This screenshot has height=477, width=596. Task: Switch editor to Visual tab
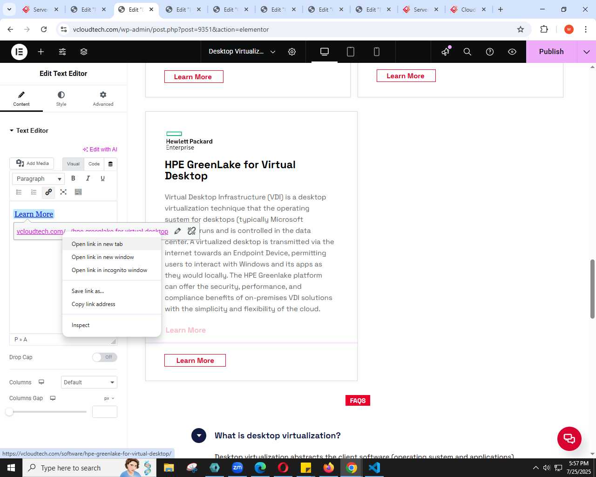point(73,164)
